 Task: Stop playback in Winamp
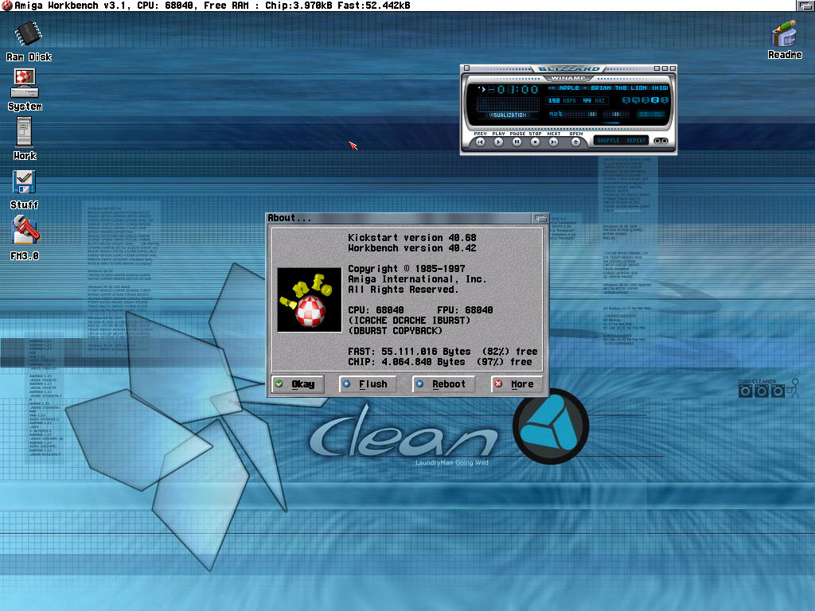tap(535, 142)
